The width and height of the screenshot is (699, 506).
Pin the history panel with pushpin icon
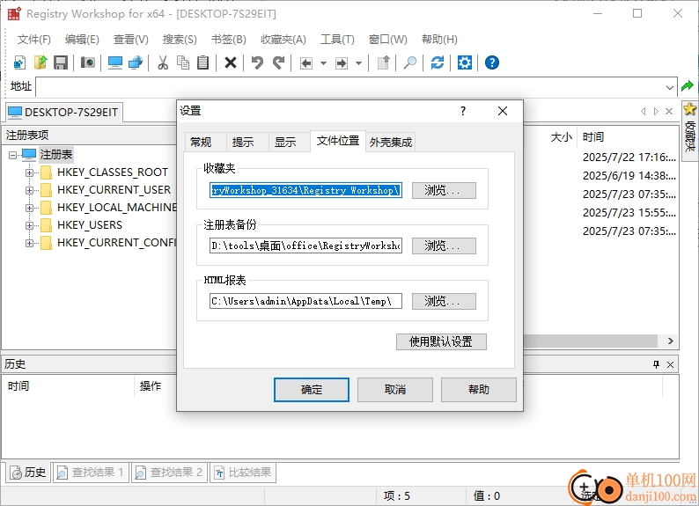pos(656,365)
